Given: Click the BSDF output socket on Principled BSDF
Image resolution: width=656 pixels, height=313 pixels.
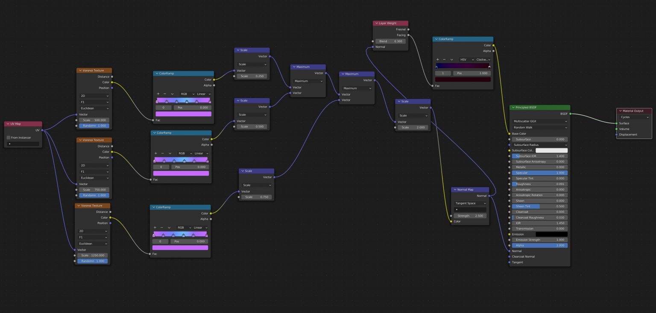Looking at the screenshot, I should (570, 114).
